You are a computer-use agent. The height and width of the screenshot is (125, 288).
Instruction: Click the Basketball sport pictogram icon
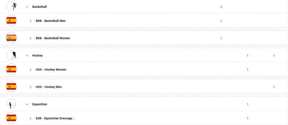[11, 6]
